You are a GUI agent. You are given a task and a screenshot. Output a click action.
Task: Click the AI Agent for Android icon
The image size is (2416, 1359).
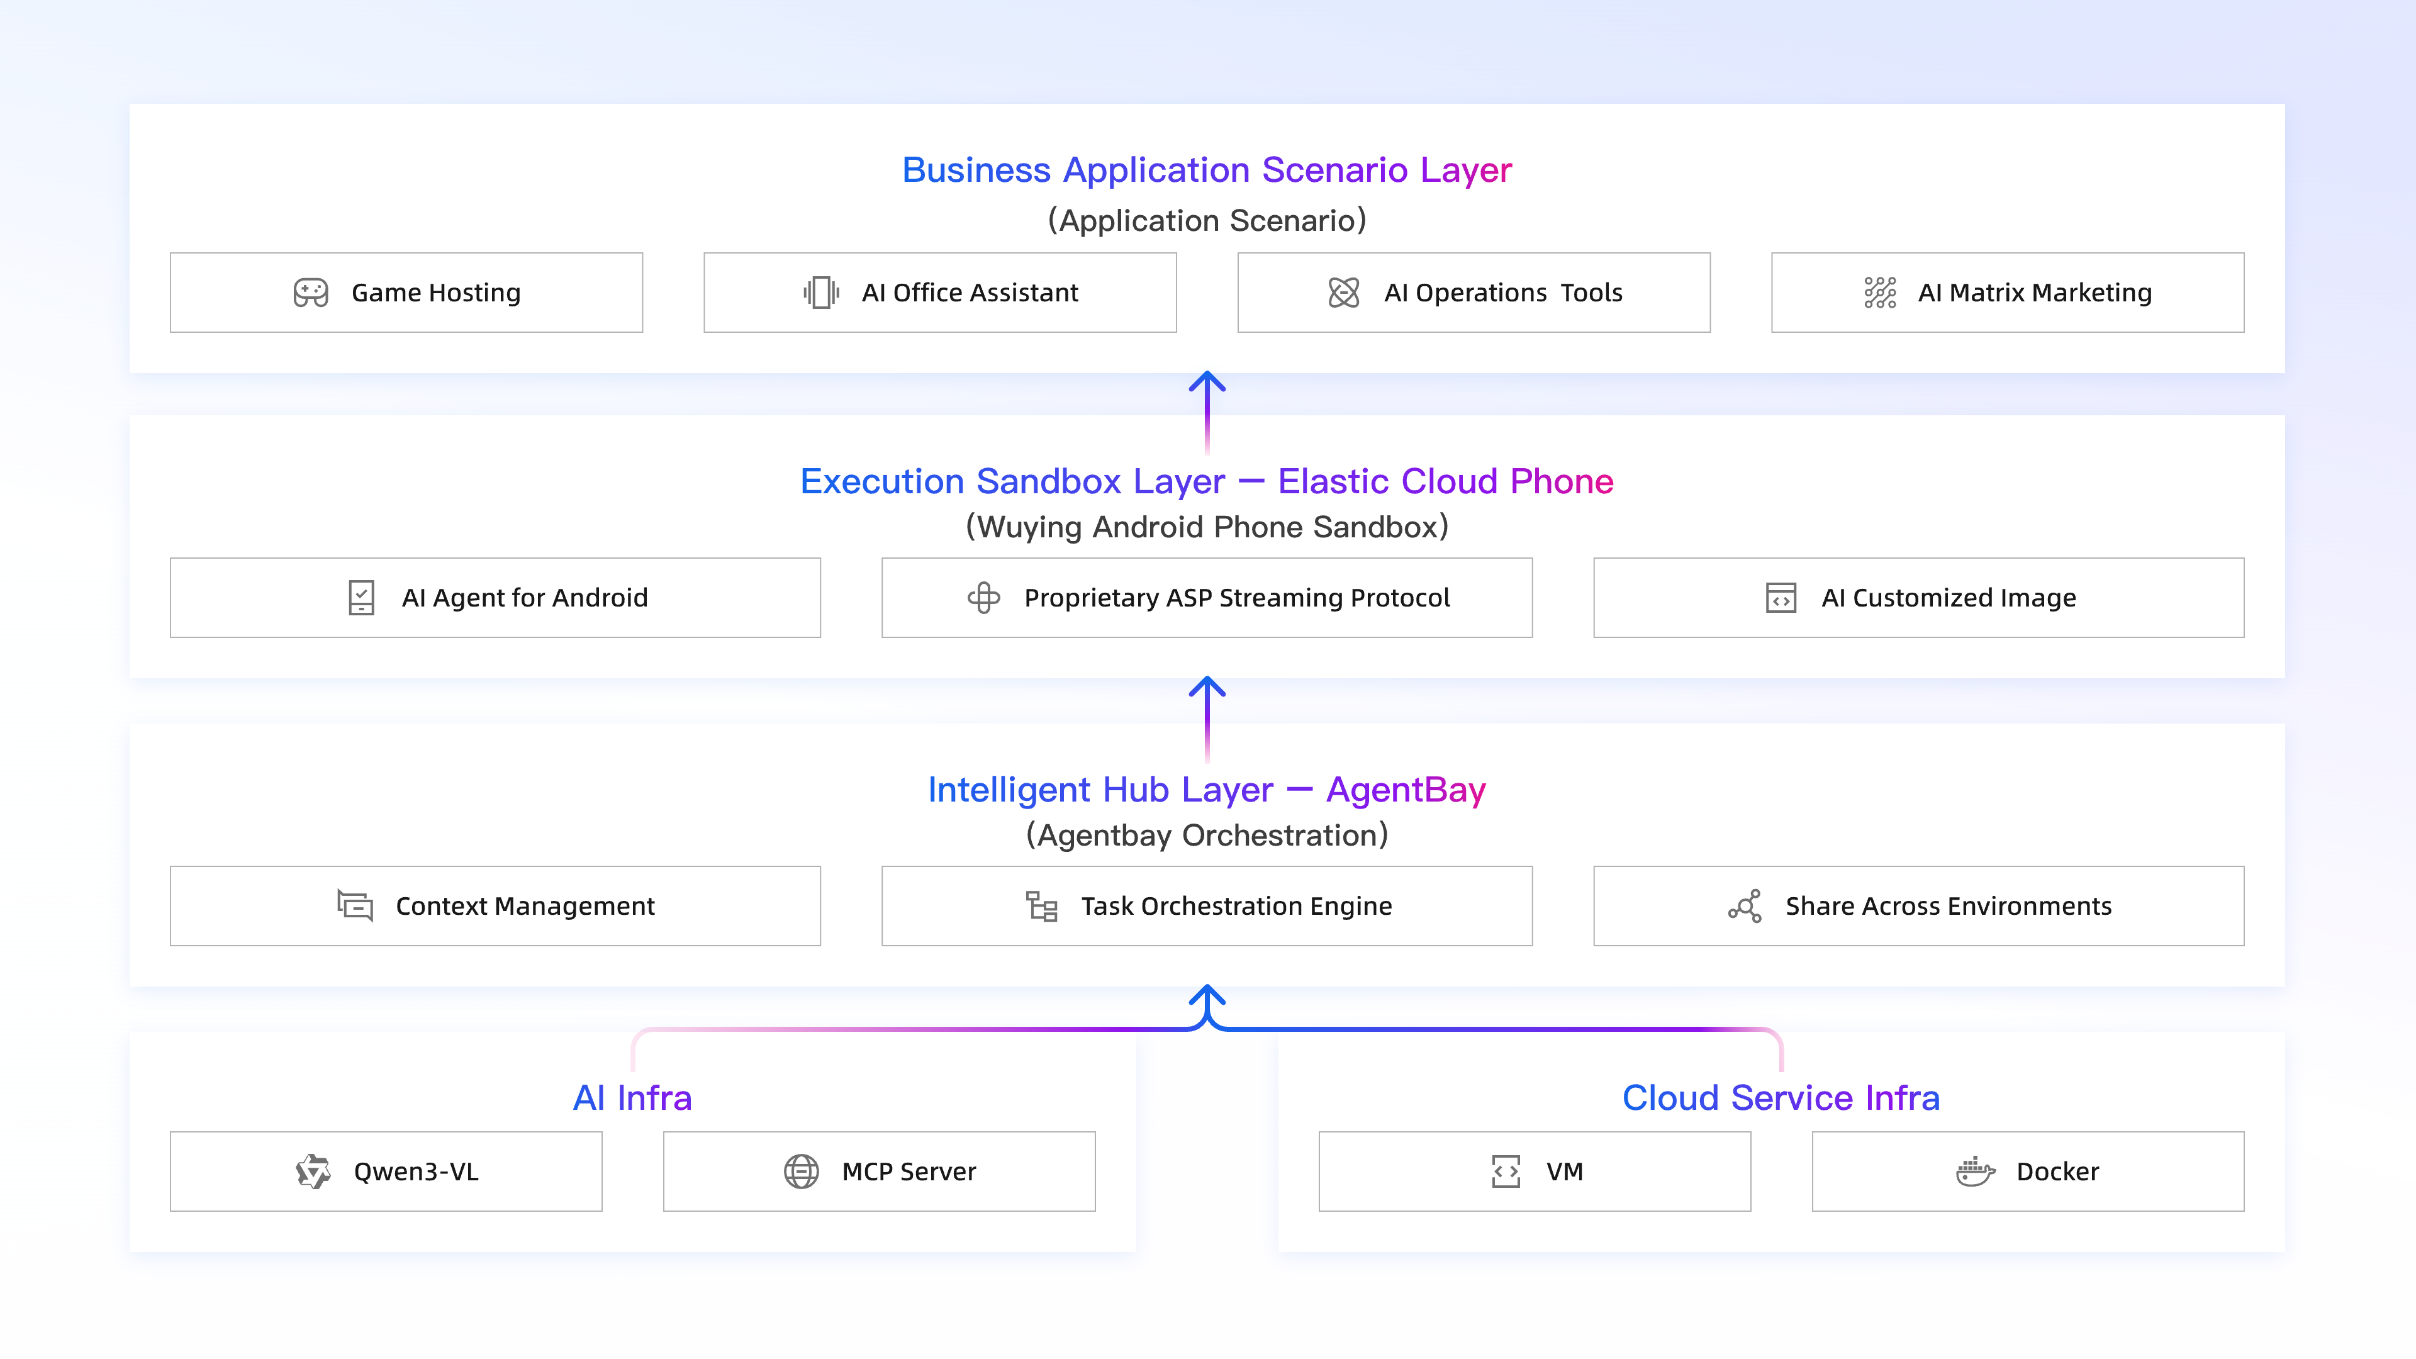[361, 598]
